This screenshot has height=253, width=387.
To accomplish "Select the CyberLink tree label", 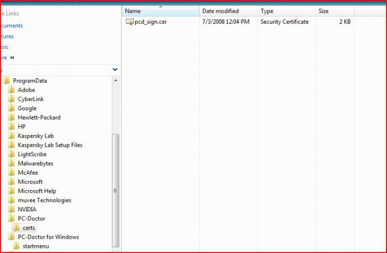I will click(x=31, y=99).
